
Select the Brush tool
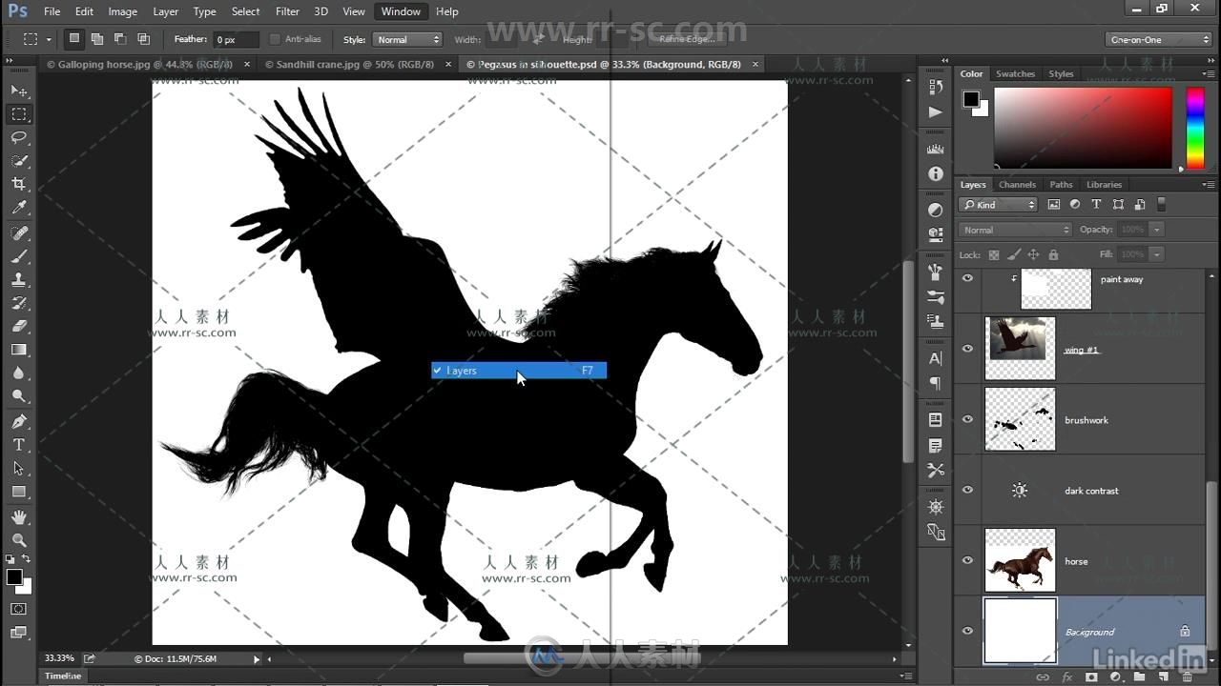[18, 256]
